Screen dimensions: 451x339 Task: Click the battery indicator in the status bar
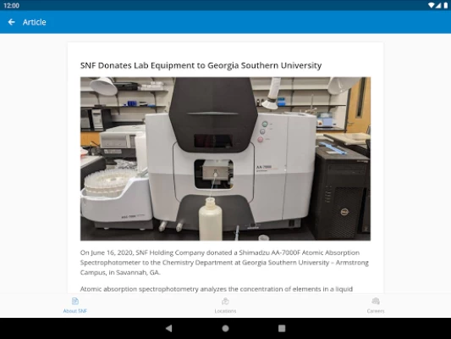tap(446, 5)
